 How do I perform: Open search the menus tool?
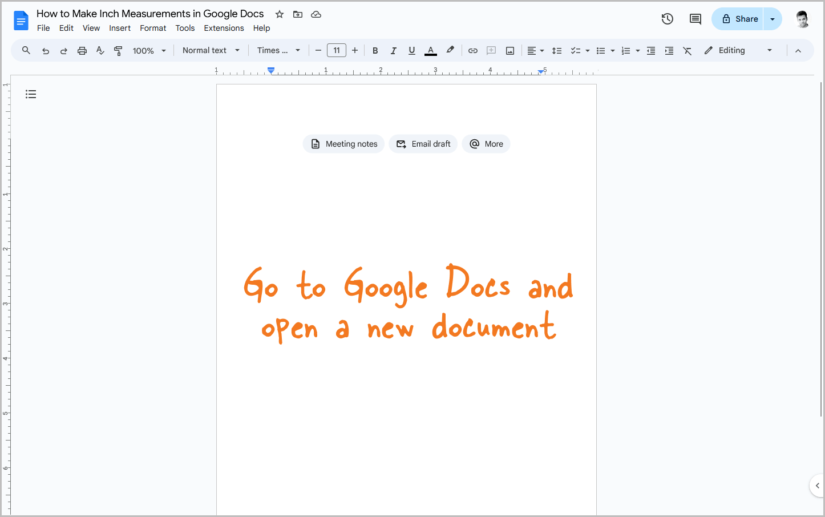[26, 50]
